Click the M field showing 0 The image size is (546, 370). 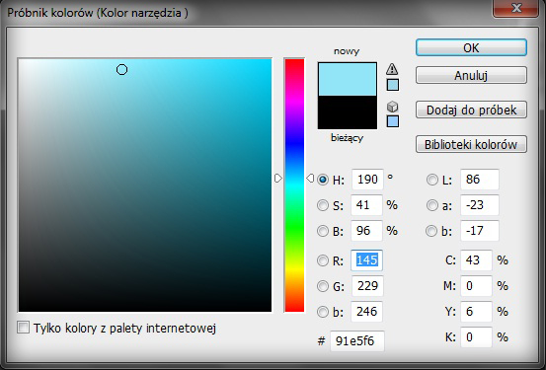pos(476,286)
